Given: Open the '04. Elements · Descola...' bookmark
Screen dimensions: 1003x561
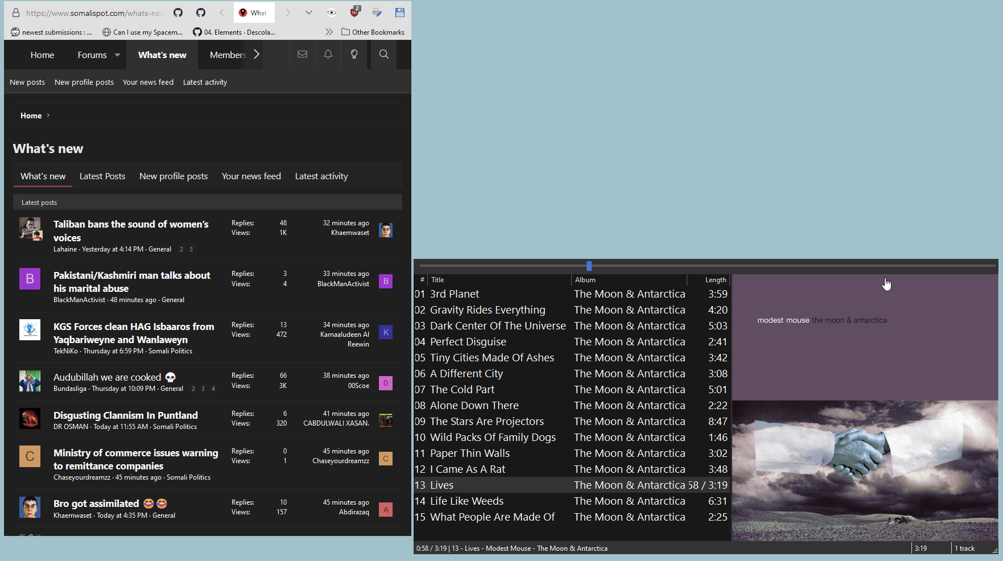Looking at the screenshot, I should 234,32.
